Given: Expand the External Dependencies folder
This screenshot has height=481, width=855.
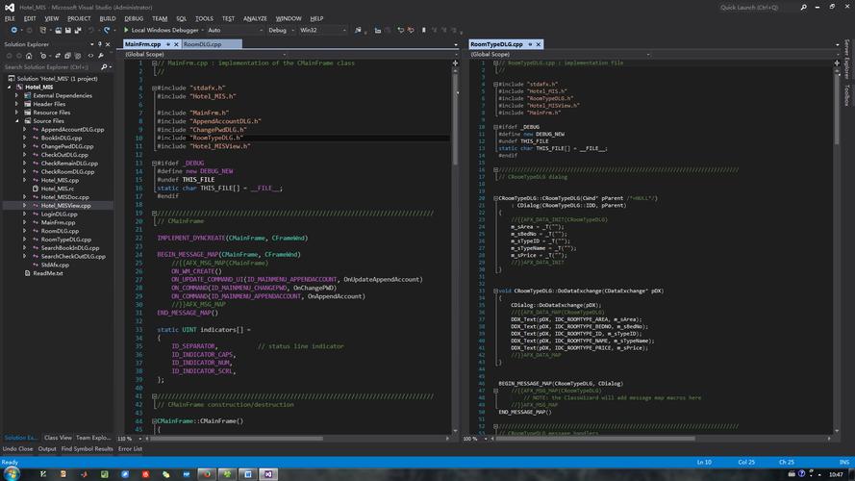Looking at the screenshot, I should [x=16, y=95].
